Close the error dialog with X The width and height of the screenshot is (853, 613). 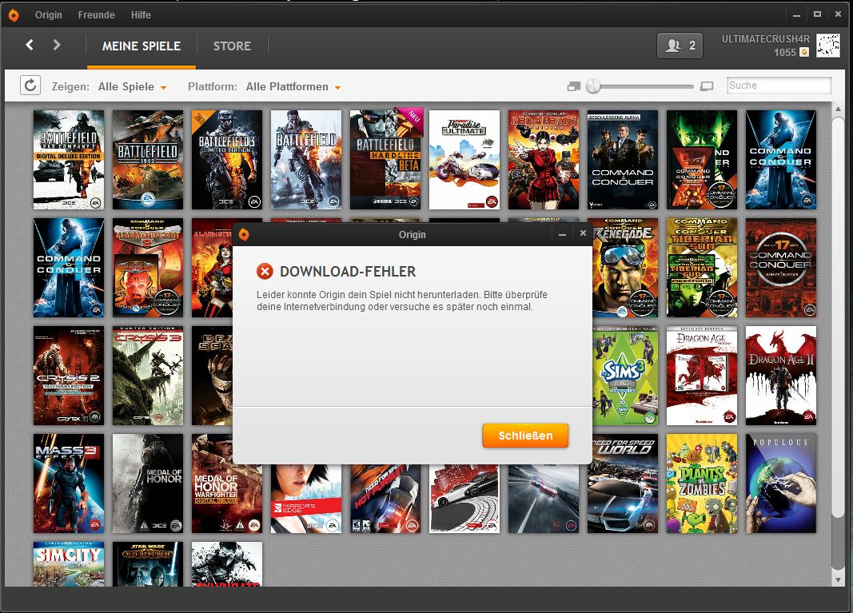pos(583,233)
